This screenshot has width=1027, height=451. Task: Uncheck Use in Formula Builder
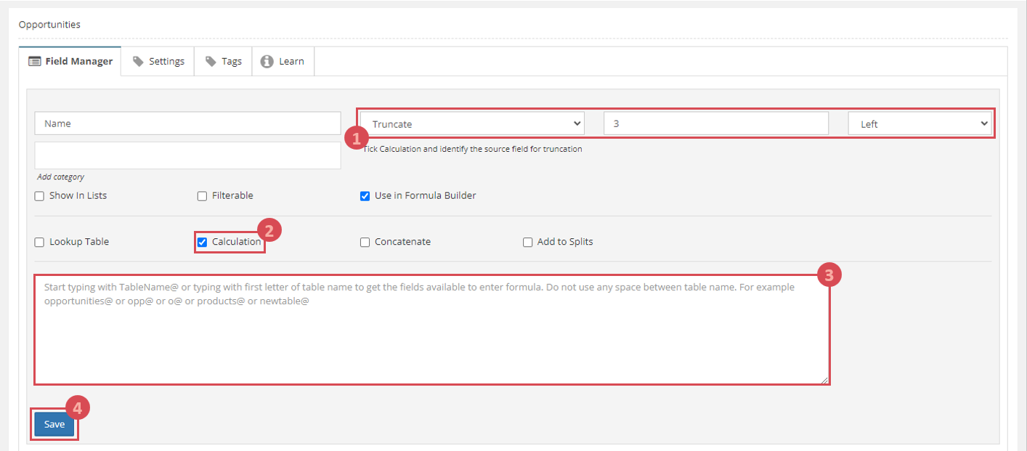coord(365,196)
